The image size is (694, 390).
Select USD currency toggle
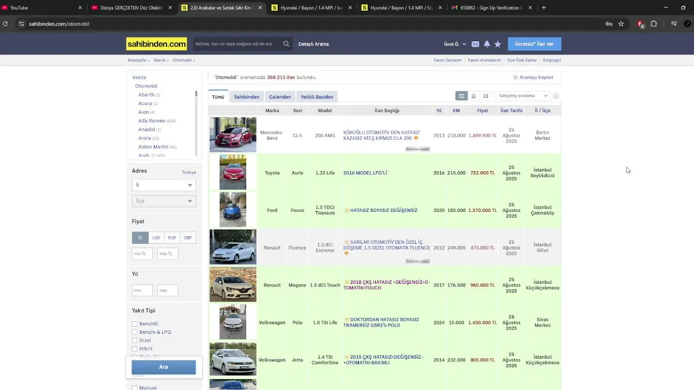[x=156, y=238]
